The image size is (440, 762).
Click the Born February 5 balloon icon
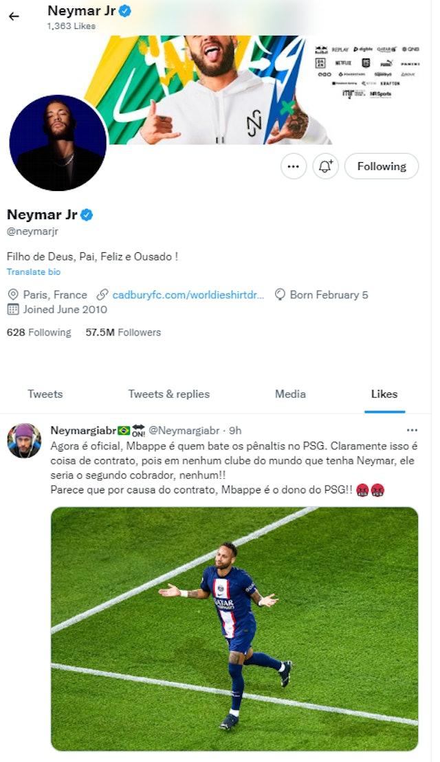[280, 295]
